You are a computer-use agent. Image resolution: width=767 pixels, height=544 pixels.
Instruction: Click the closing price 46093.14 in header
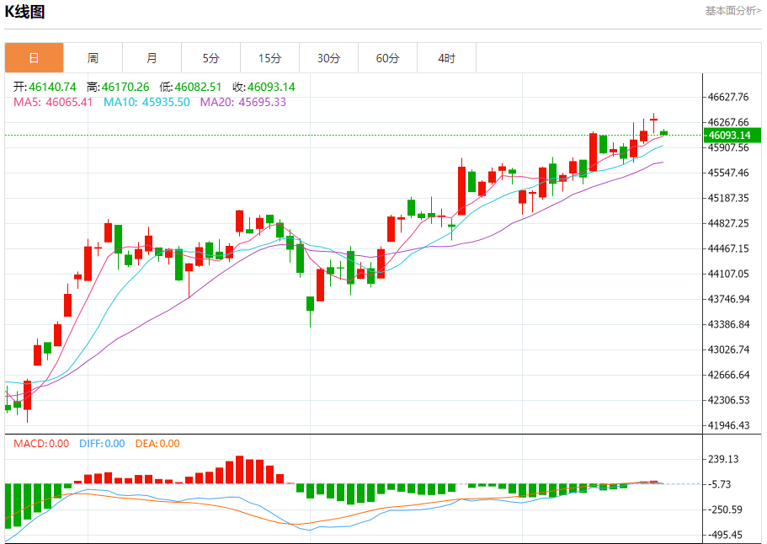point(271,87)
